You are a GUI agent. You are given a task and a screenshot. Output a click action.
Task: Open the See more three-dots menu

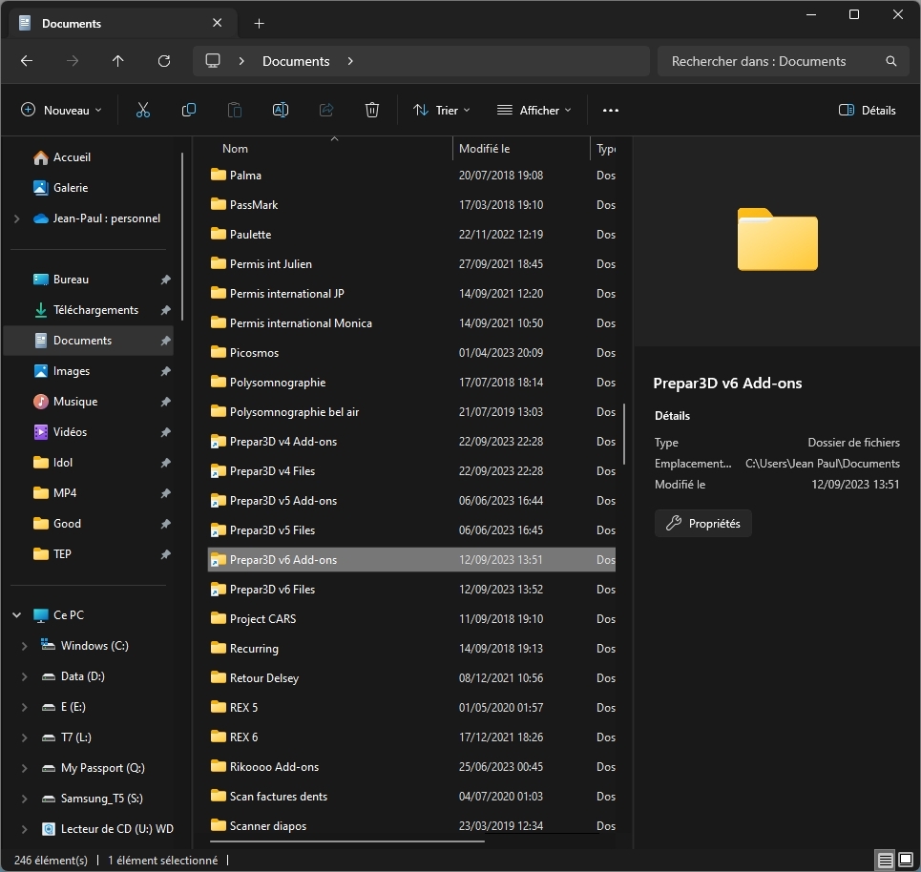click(611, 111)
